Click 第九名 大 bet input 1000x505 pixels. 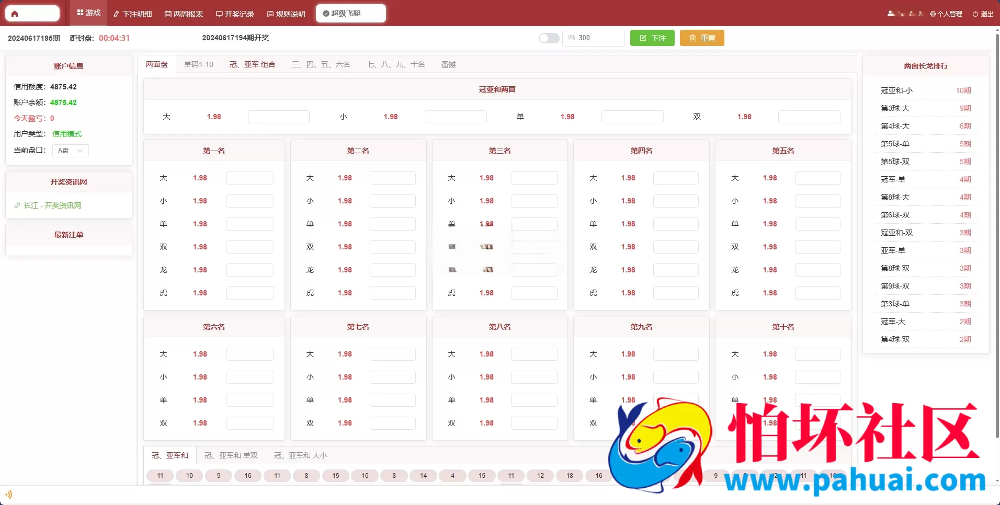click(x=676, y=354)
